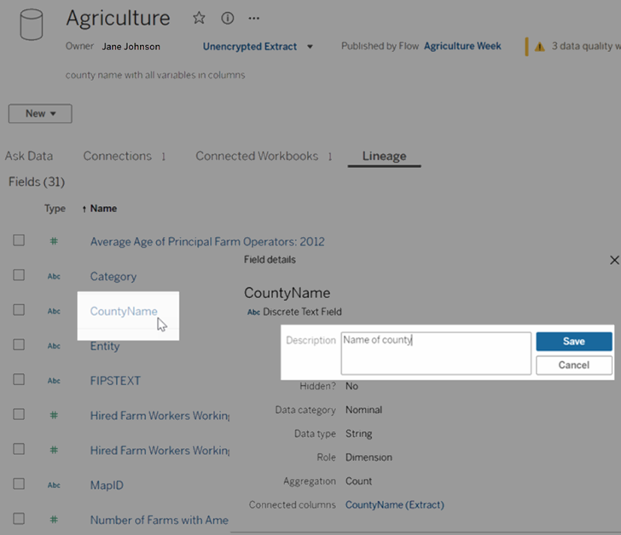Click Abc type icon for Entity

(54, 346)
